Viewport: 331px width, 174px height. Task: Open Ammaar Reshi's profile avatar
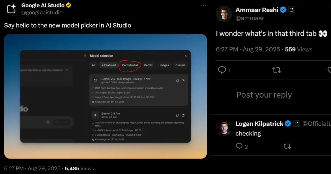(224, 14)
